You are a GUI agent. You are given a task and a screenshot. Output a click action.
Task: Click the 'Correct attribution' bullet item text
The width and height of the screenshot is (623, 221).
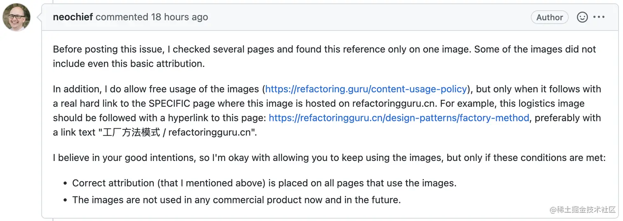pyautogui.click(x=264, y=183)
